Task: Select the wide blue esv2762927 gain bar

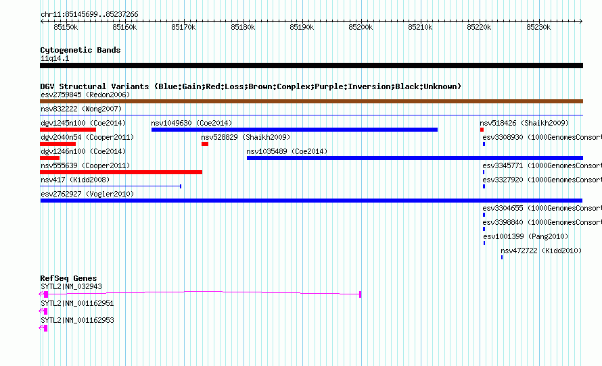Action: point(311,201)
